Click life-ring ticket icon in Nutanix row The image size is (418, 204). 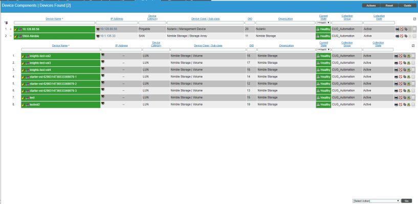pos(402,29)
